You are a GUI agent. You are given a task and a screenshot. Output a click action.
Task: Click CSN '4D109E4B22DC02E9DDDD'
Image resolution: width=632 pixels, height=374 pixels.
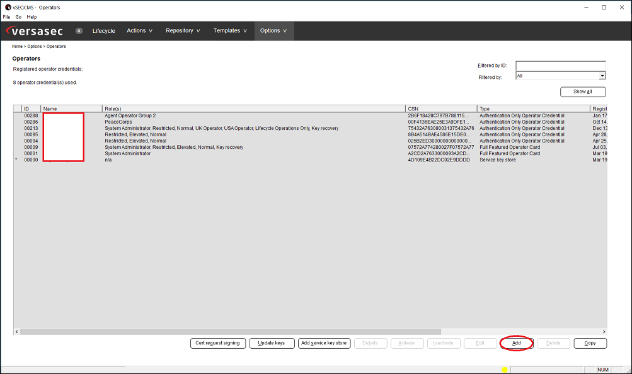439,160
